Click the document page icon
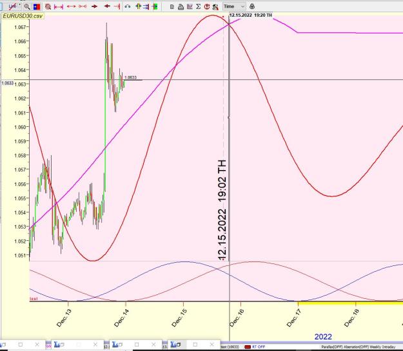Screen dimensions: 403x351 point(172,6)
